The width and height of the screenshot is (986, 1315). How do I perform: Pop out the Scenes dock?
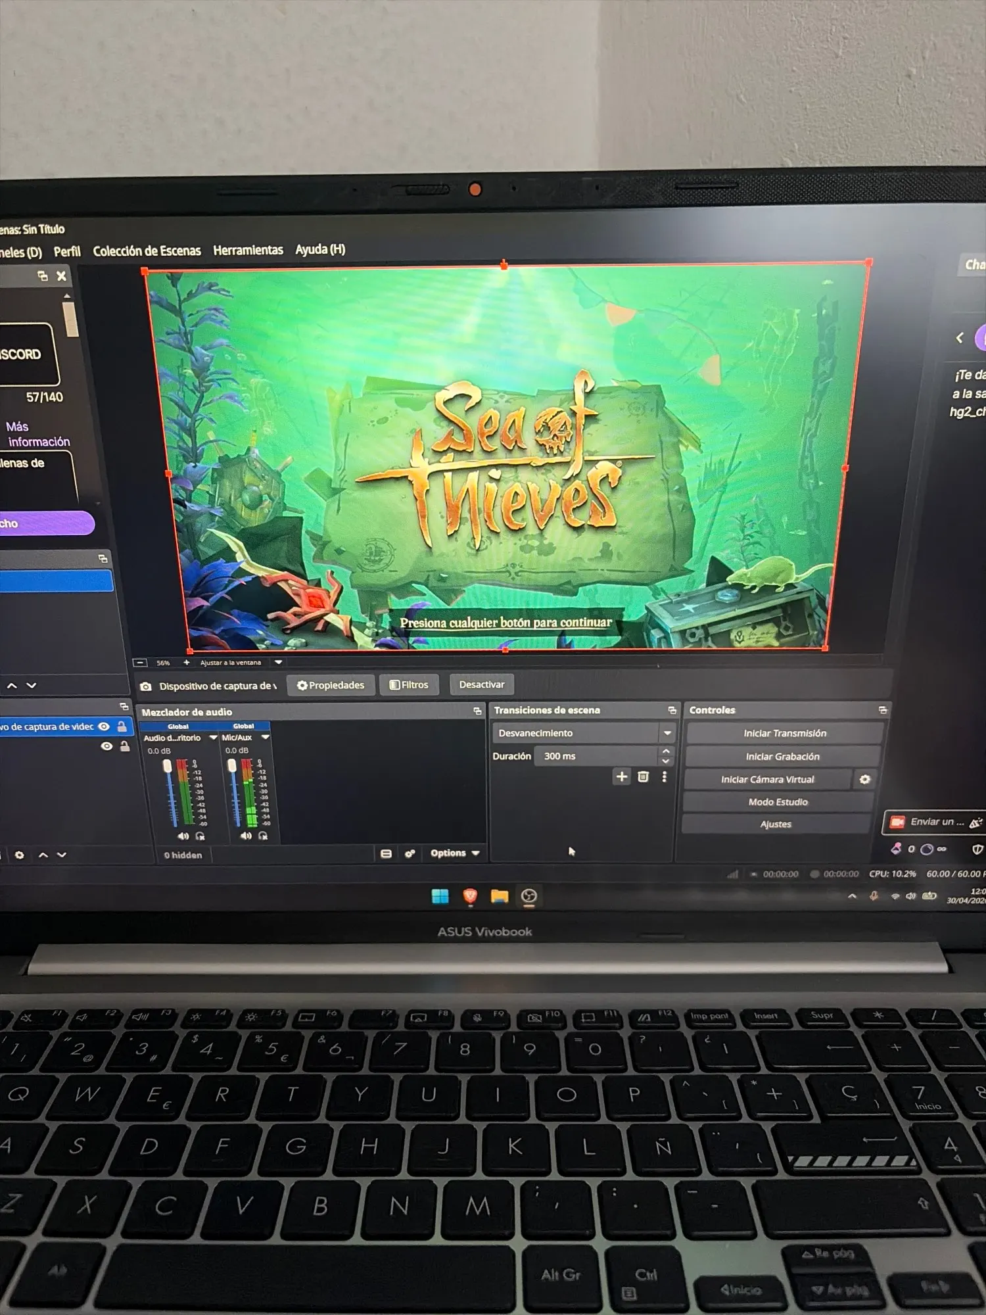103,559
